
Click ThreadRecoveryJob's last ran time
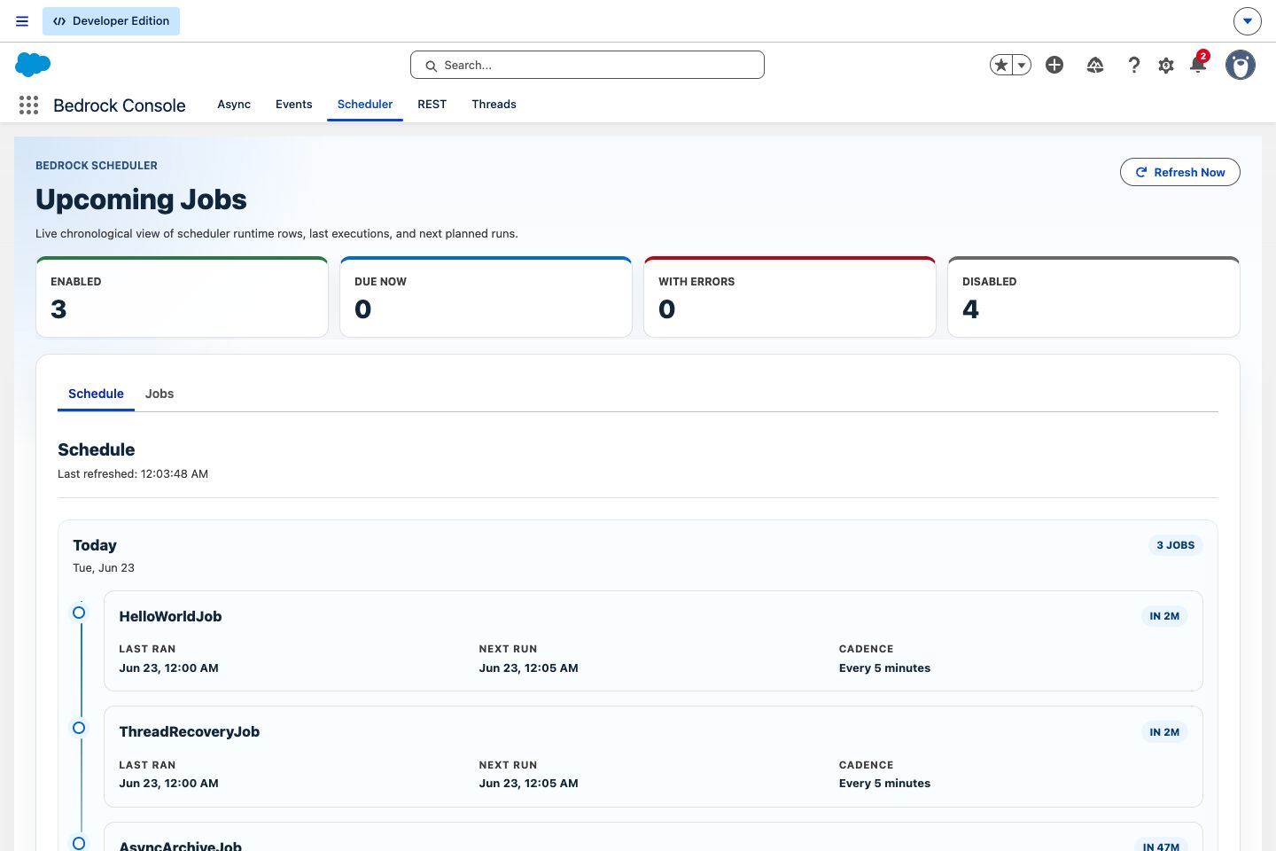click(169, 784)
